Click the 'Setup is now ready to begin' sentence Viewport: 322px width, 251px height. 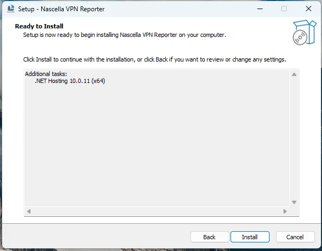(x=125, y=35)
